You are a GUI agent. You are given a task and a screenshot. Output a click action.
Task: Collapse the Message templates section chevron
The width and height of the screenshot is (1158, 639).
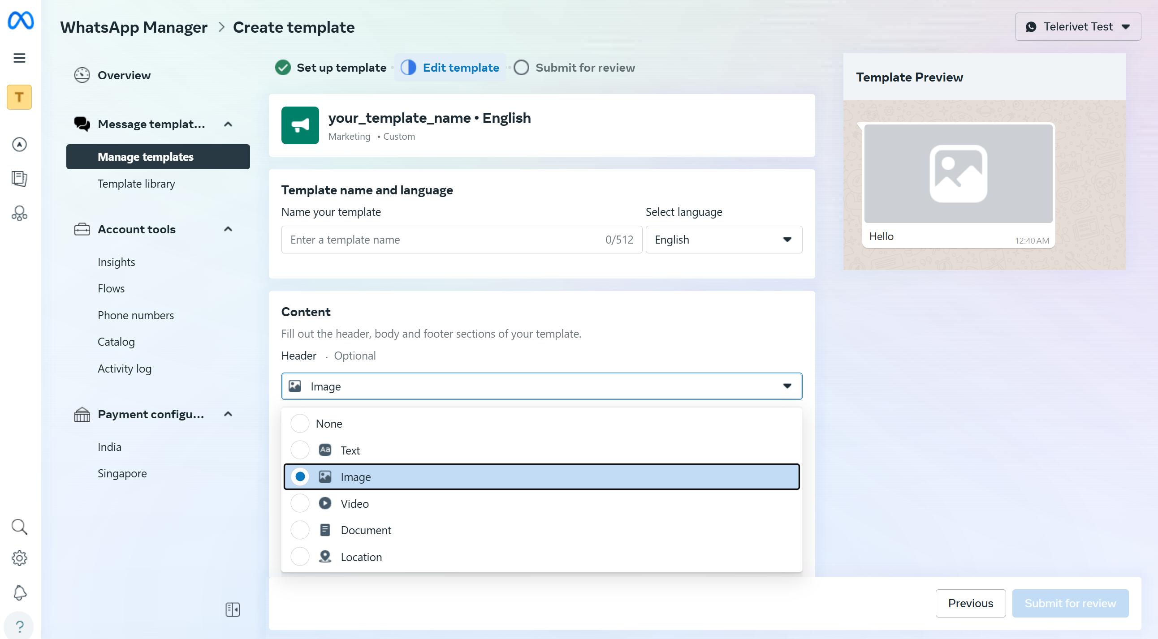(x=228, y=124)
